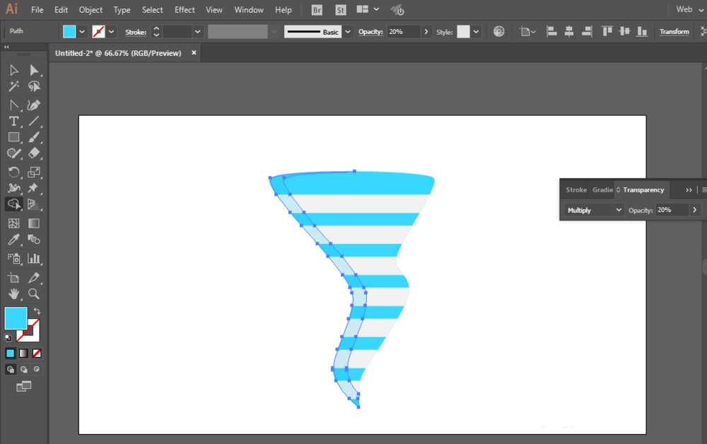The width and height of the screenshot is (707, 444).
Task: Click the Transform link
Action: 674,32
